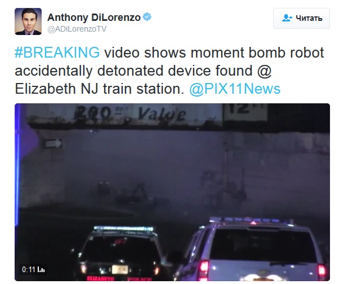Click the tweet text about Elizabeth NJ station
Screen dimensions: 339x284
(169, 71)
